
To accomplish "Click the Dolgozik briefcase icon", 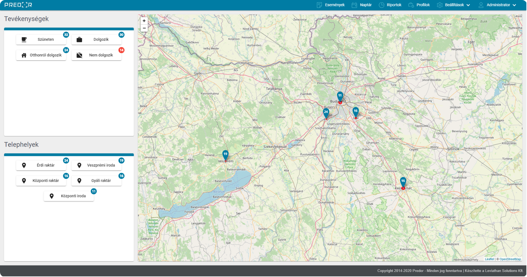I will click(79, 40).
